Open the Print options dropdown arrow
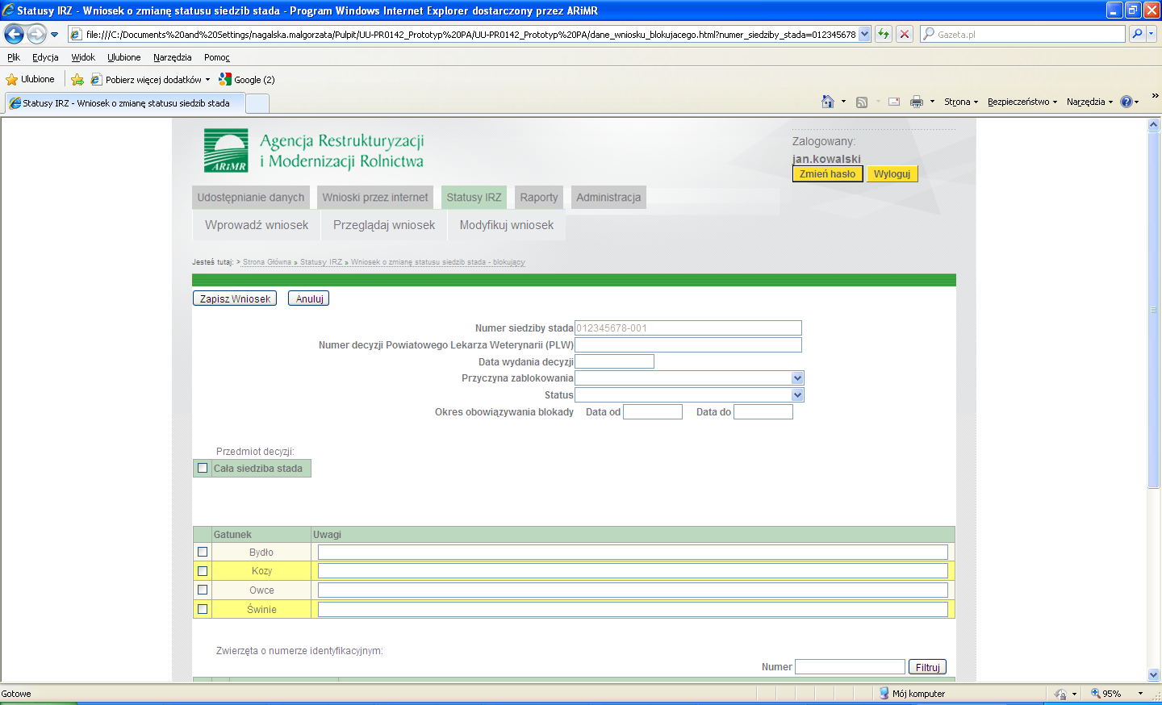1162x705 pixels. click(932, 102)
